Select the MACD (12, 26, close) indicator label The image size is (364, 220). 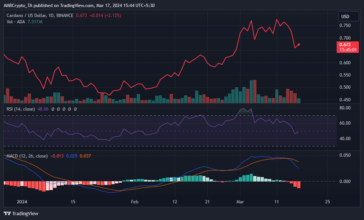click(x=26, y=156)
